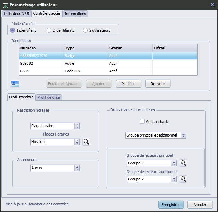The image size is (218, 212).
Task: Choose the 2 utilisateurs access mode
Action: (x=85, y=30)
